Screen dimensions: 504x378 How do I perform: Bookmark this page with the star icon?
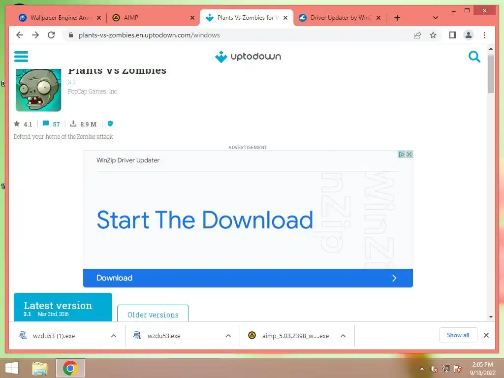click(x=433, y=35)
